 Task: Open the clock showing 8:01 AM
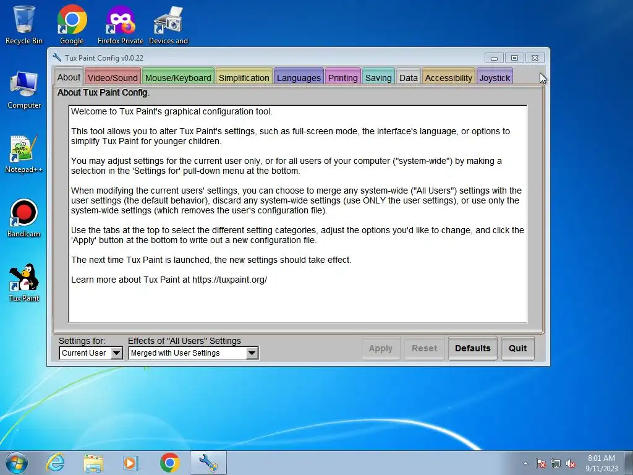(601, 463)
